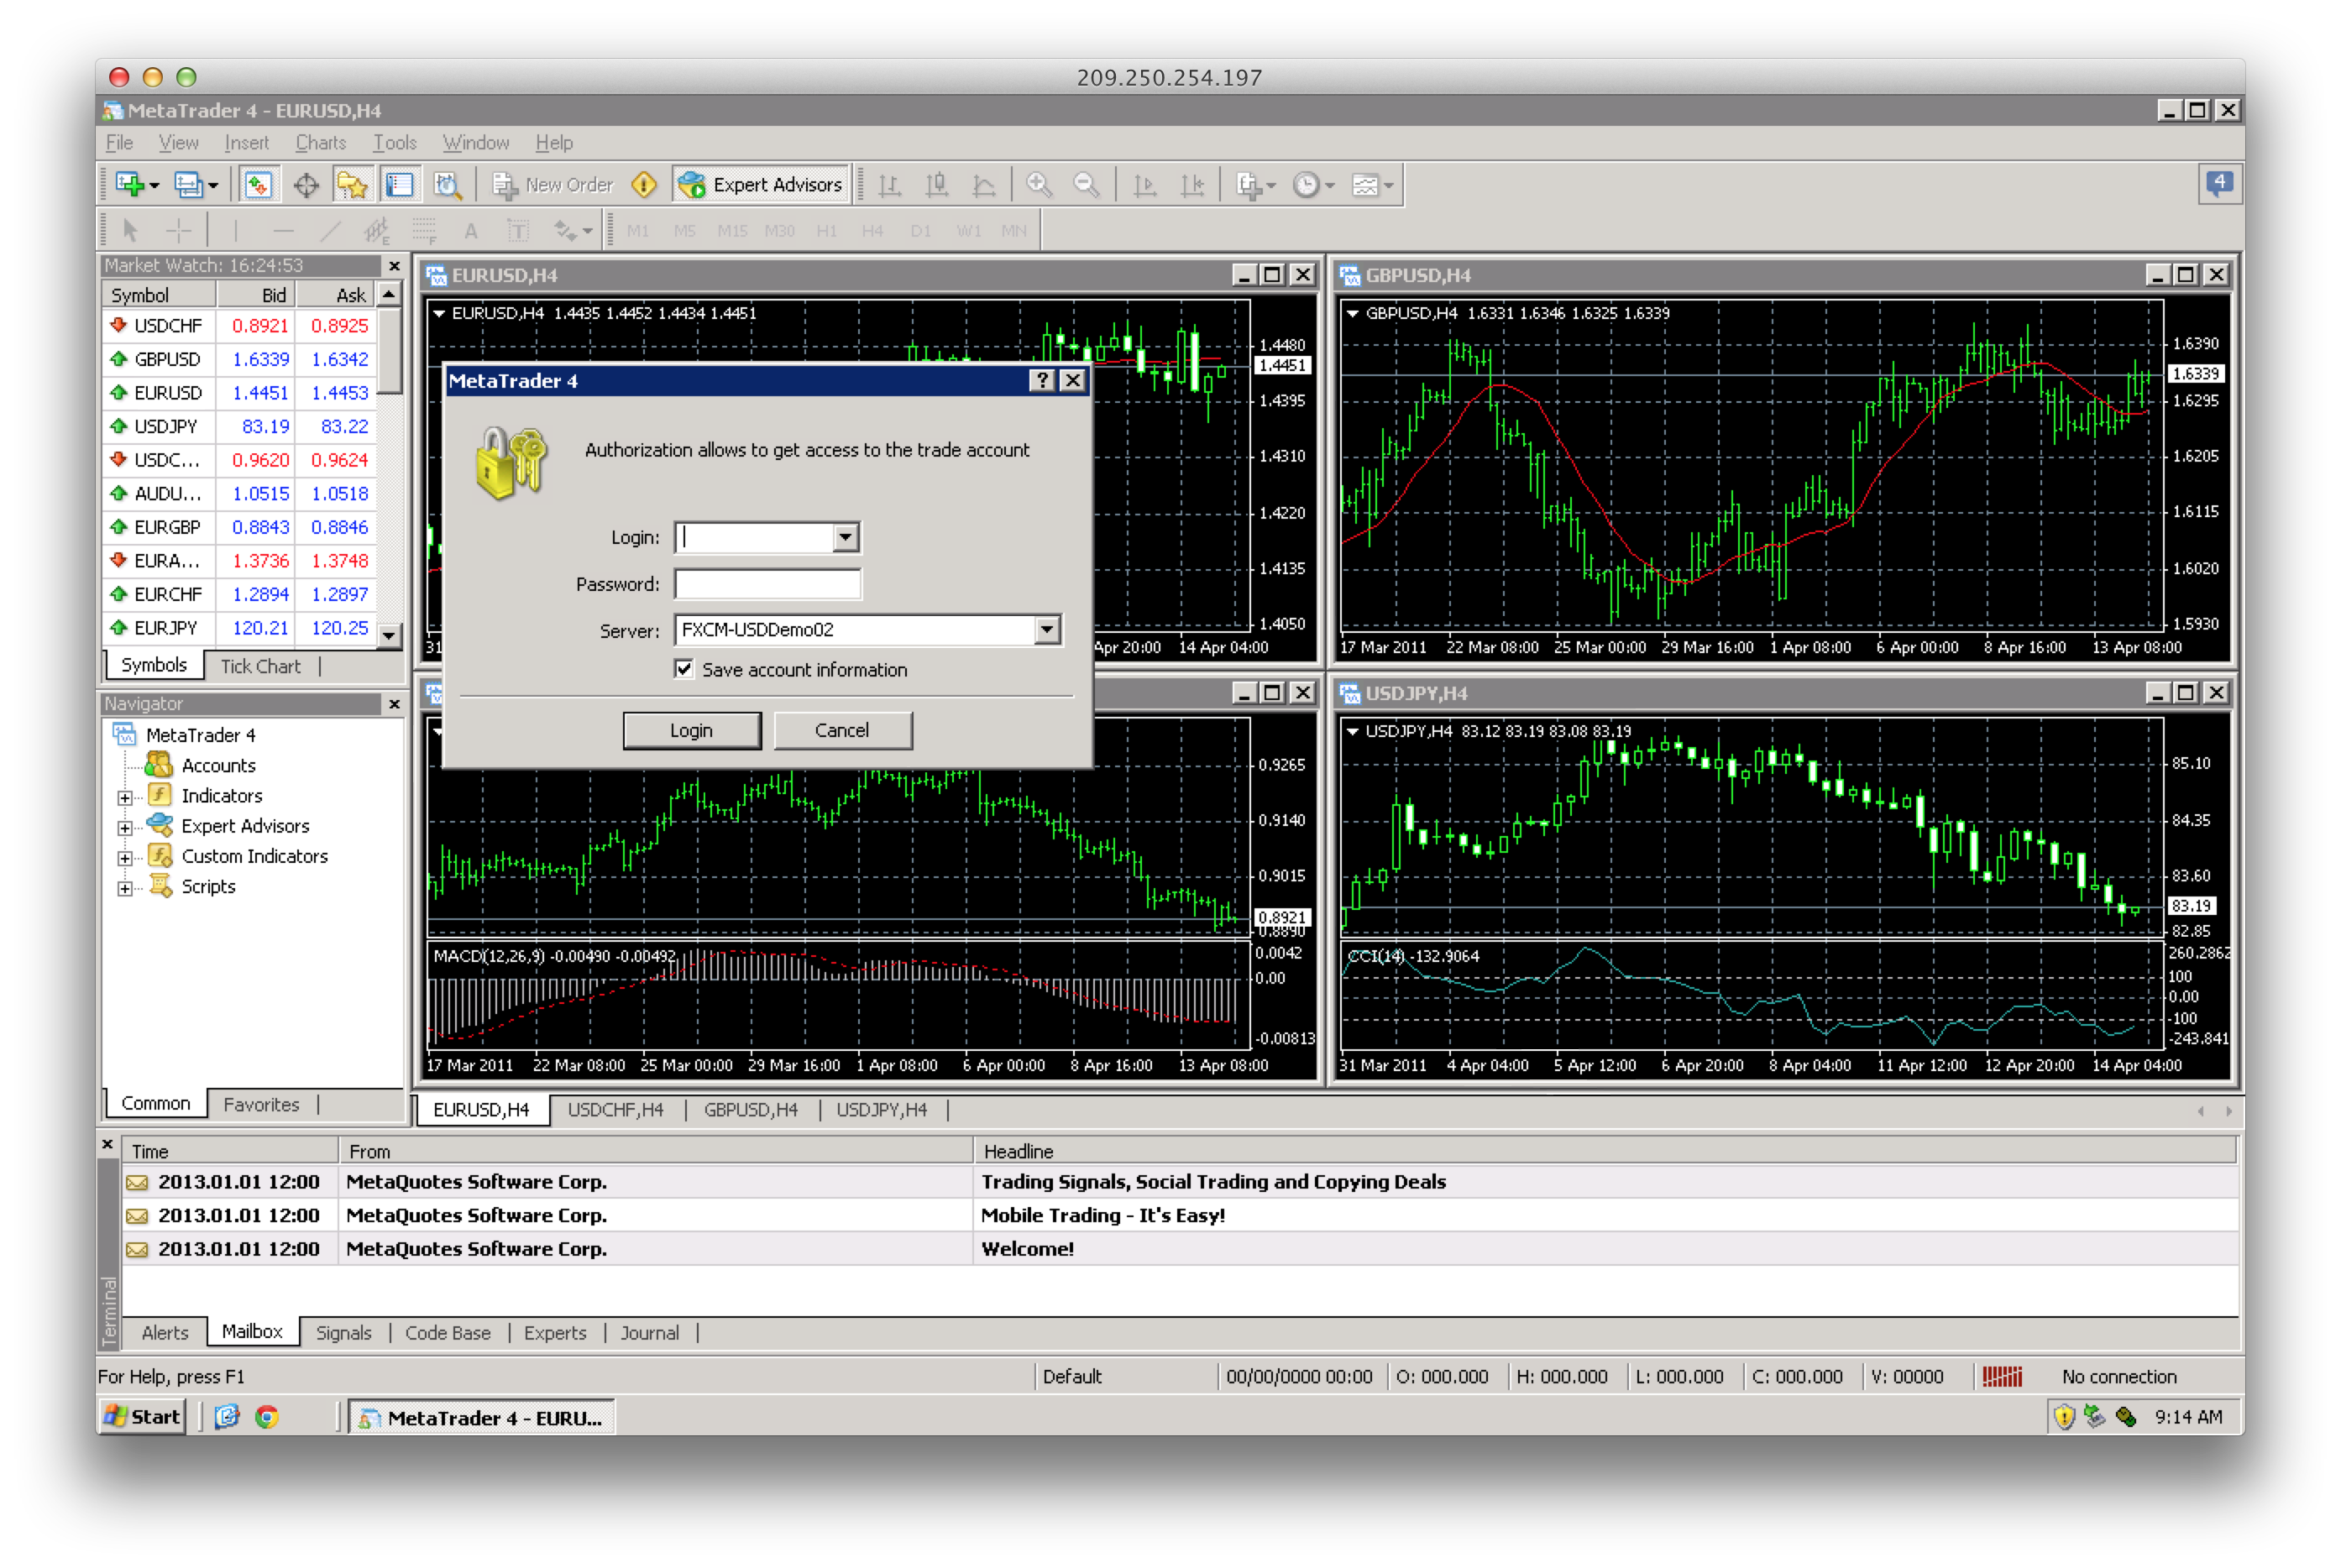Image resolution: width=2341 pixels, height=1568 pixels.
Task: Open the Server dropdown list
Action: click(1046, 630)
